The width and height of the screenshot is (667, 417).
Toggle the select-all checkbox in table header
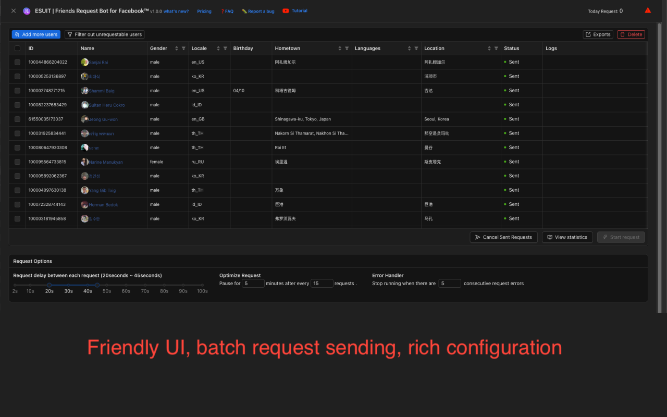17,48
